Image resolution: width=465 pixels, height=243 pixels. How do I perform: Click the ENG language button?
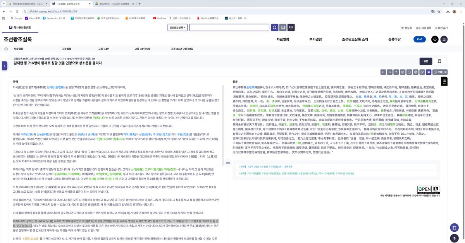(x=419, y=39)
